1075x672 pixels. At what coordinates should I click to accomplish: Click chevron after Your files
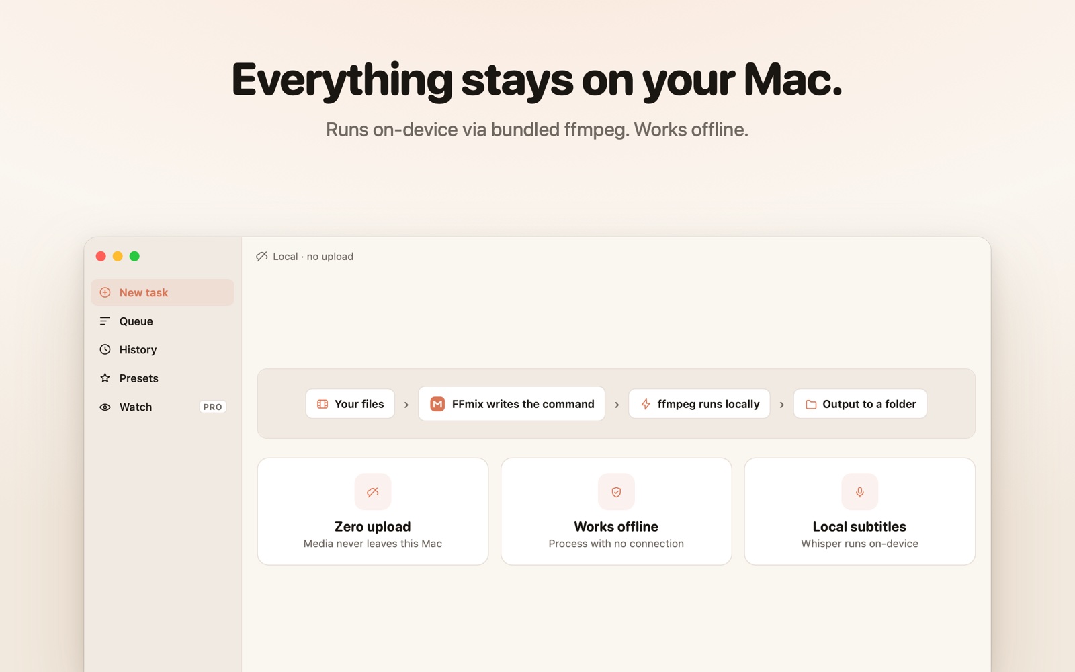pyautogui.click(x=406, y=405)
